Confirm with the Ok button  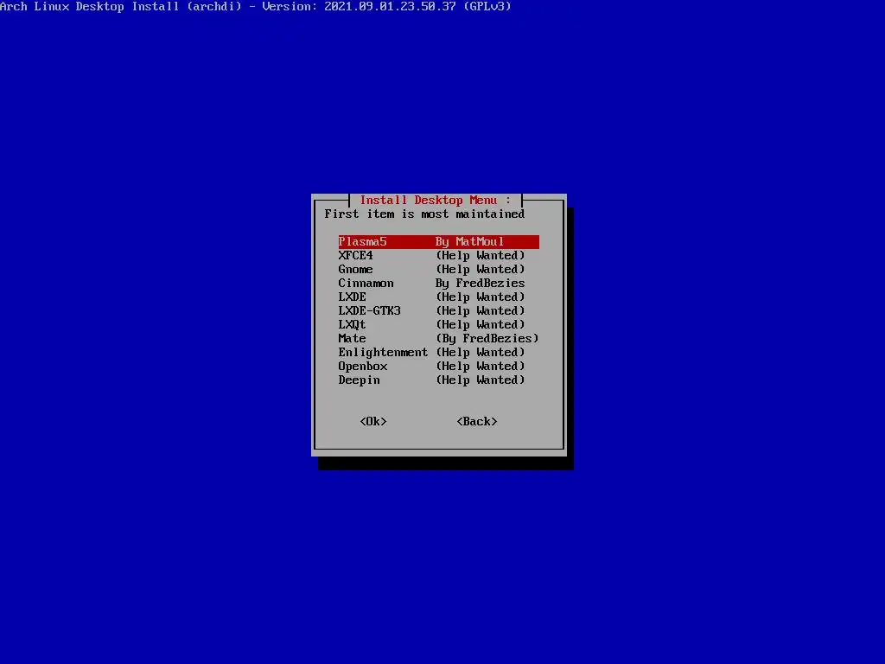pos(373,422)
